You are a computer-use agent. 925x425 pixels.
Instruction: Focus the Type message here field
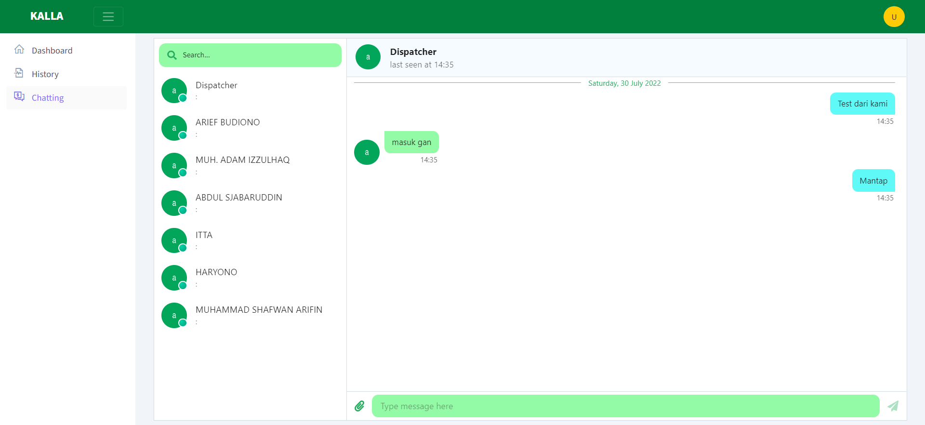click(x=625, y=406)
